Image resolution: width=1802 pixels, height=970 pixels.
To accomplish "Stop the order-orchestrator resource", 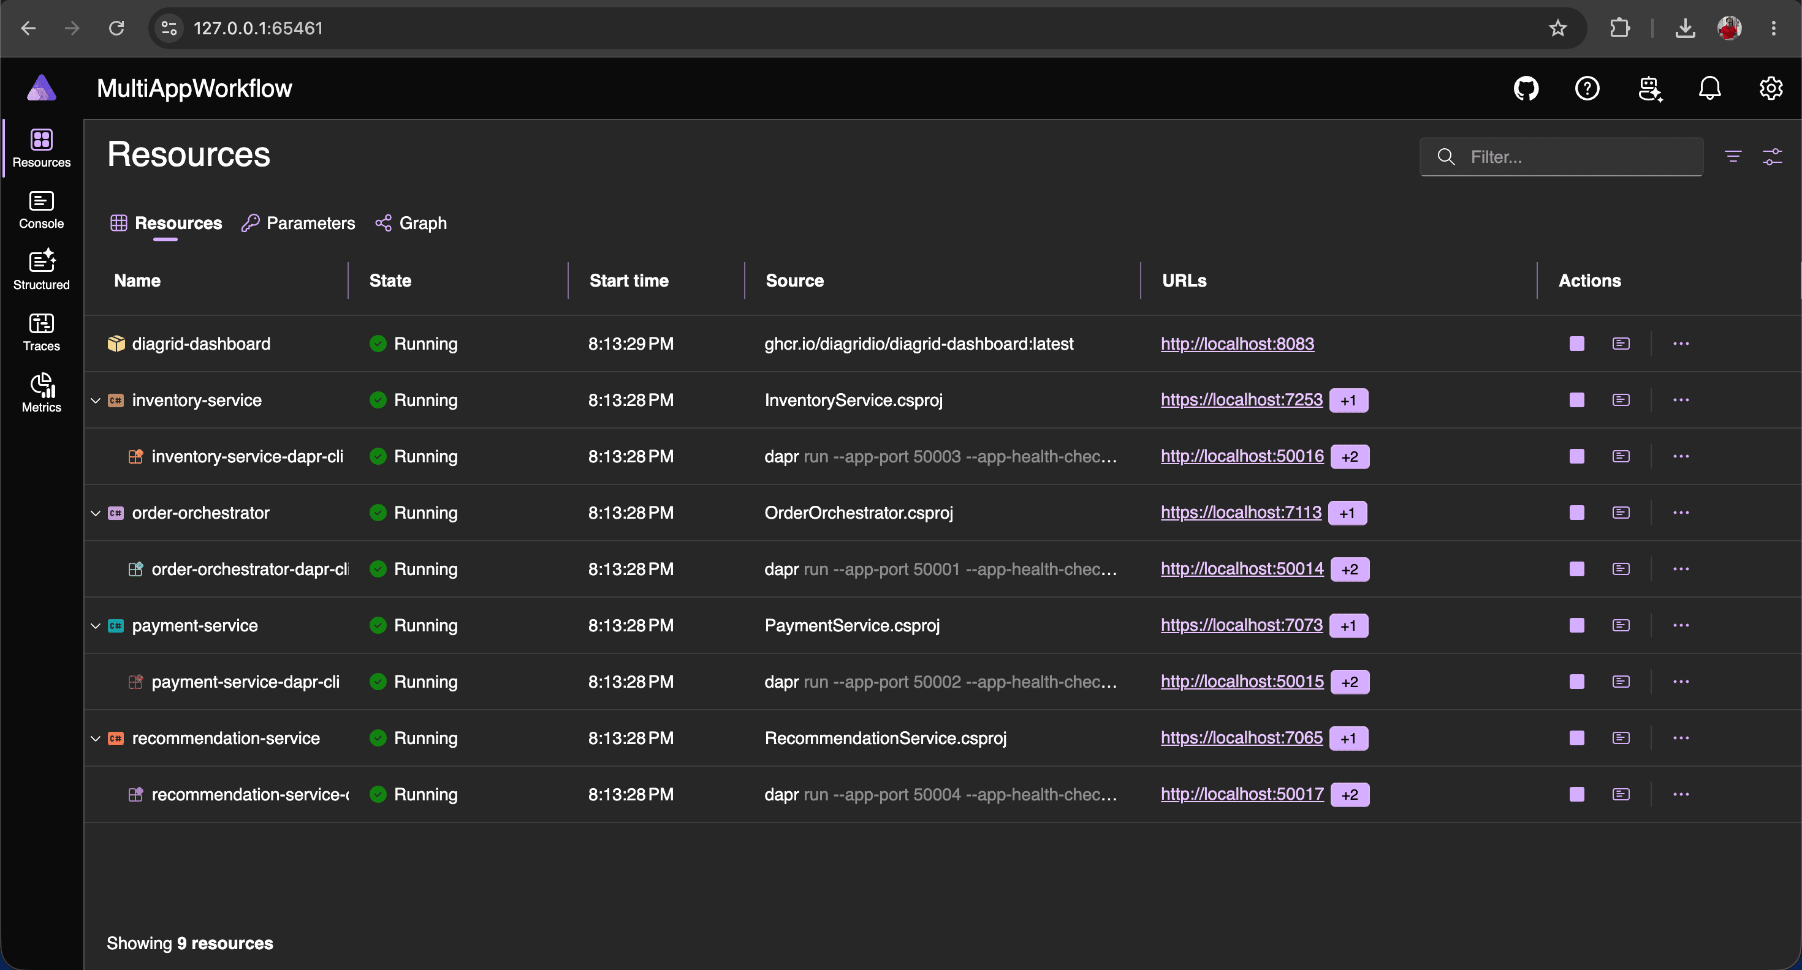I will pyautogui.click(x=1576, y=513).
